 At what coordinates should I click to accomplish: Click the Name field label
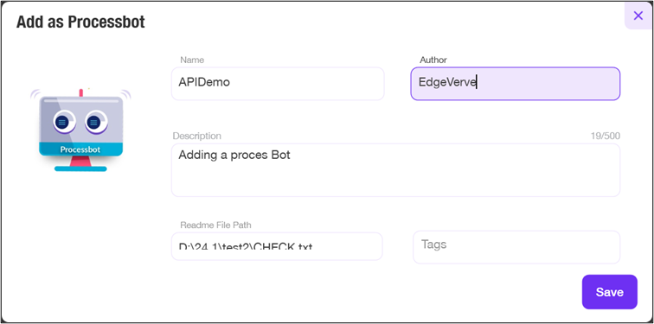[x=192, y=60]
